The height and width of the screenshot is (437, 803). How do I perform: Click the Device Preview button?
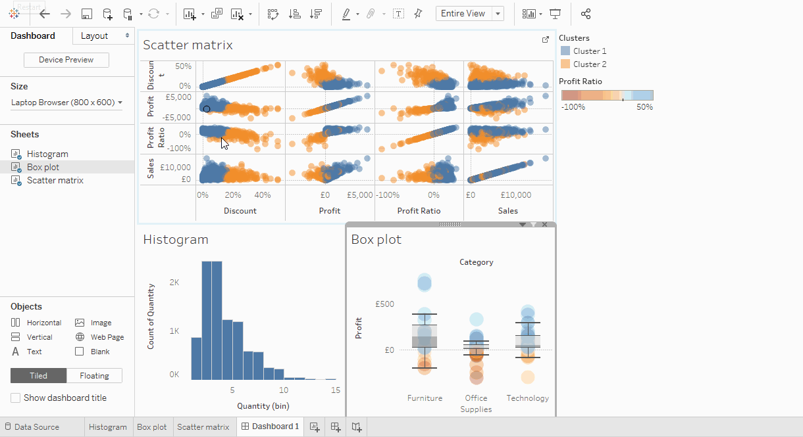tap(66, 60)
